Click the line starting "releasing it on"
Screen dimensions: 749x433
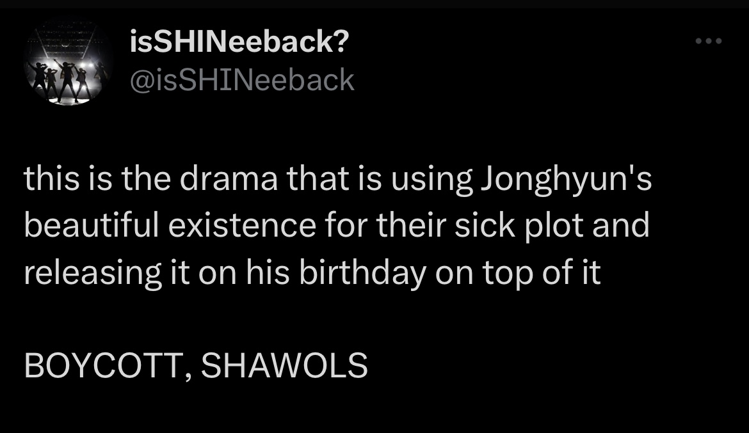[312, 272]
